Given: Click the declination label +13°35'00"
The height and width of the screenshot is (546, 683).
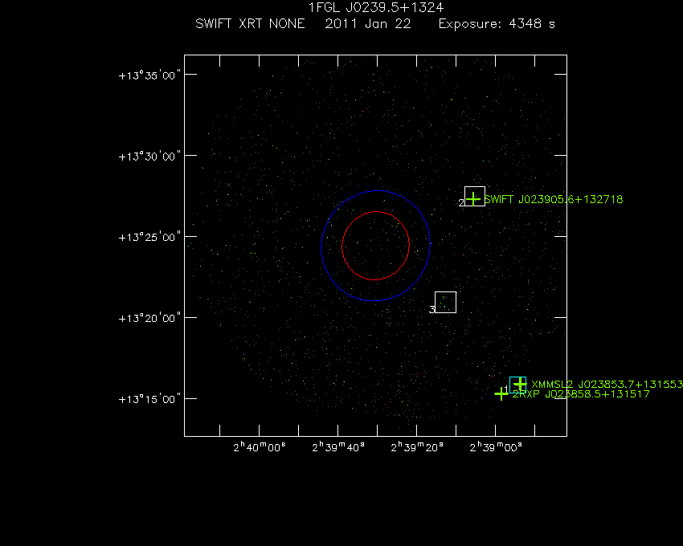Looking at the screenshot, I should coord(149,75).
